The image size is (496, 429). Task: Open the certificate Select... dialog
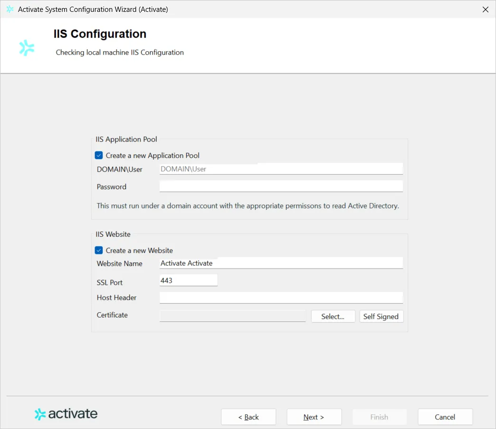(333, 317)
